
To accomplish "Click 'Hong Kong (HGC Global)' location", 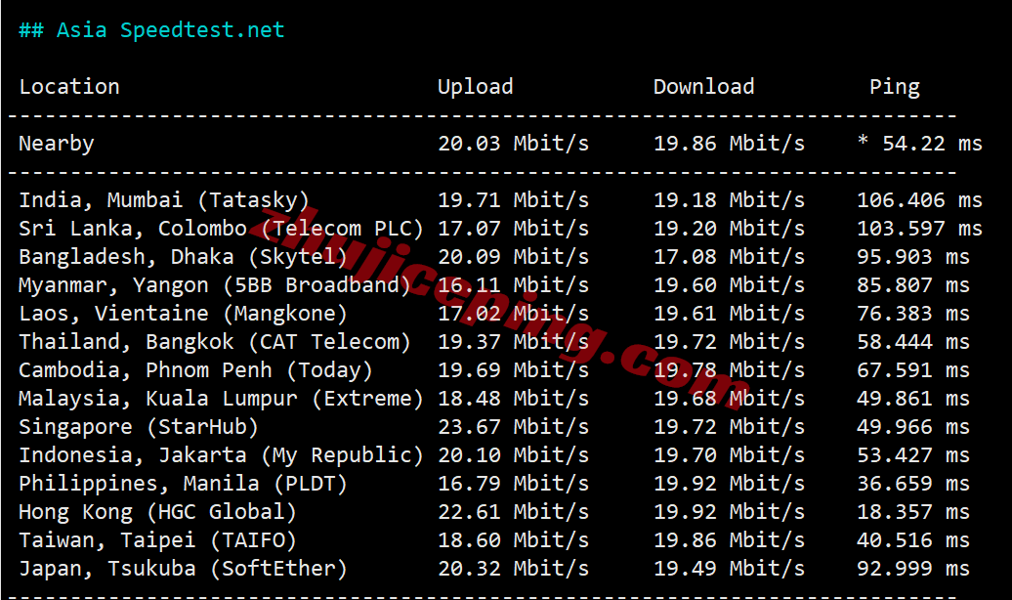I will click(x=157, y=513).
